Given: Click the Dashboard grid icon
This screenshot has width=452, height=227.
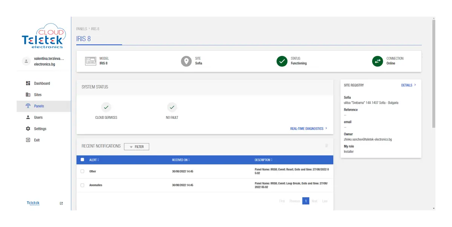Looking at the screenshot, I should [28, 83].
